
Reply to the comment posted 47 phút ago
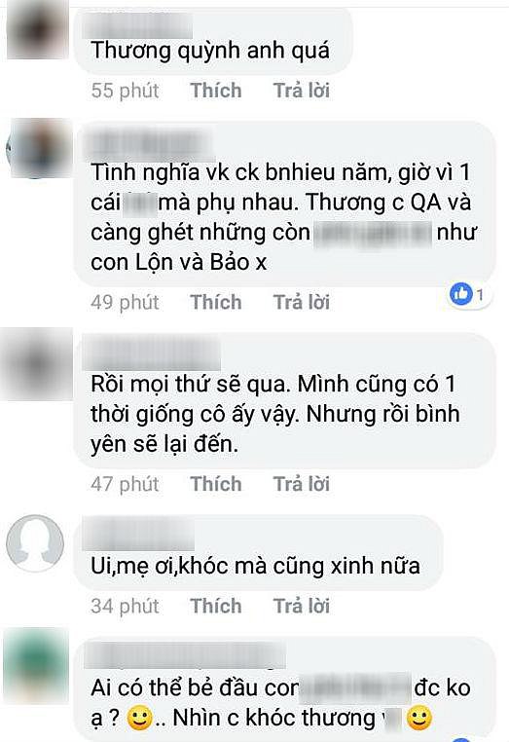pyautogui.click(x=302, y=484)
